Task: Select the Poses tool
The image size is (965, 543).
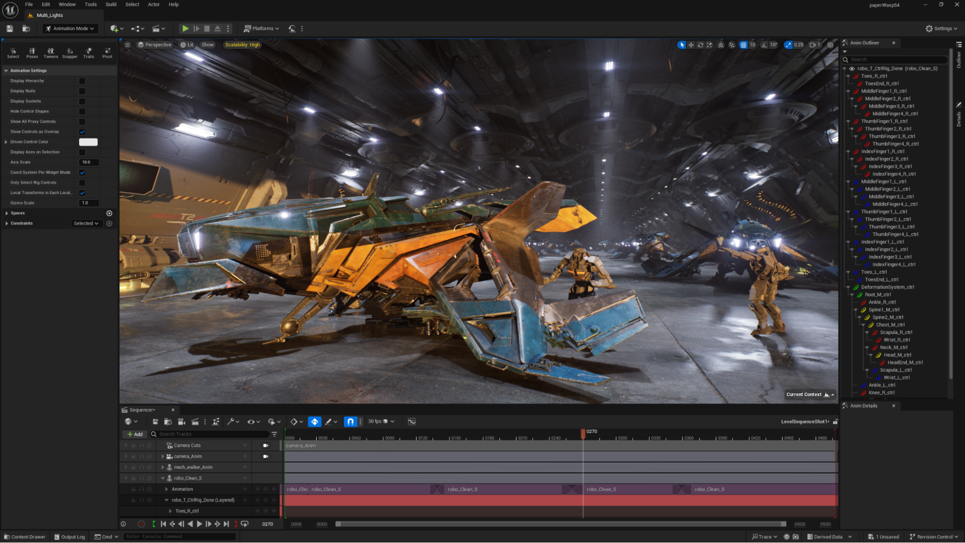Action: tap(32, 53)
